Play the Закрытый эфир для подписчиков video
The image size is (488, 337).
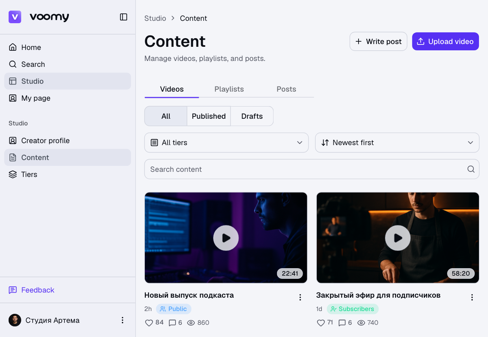398,238
